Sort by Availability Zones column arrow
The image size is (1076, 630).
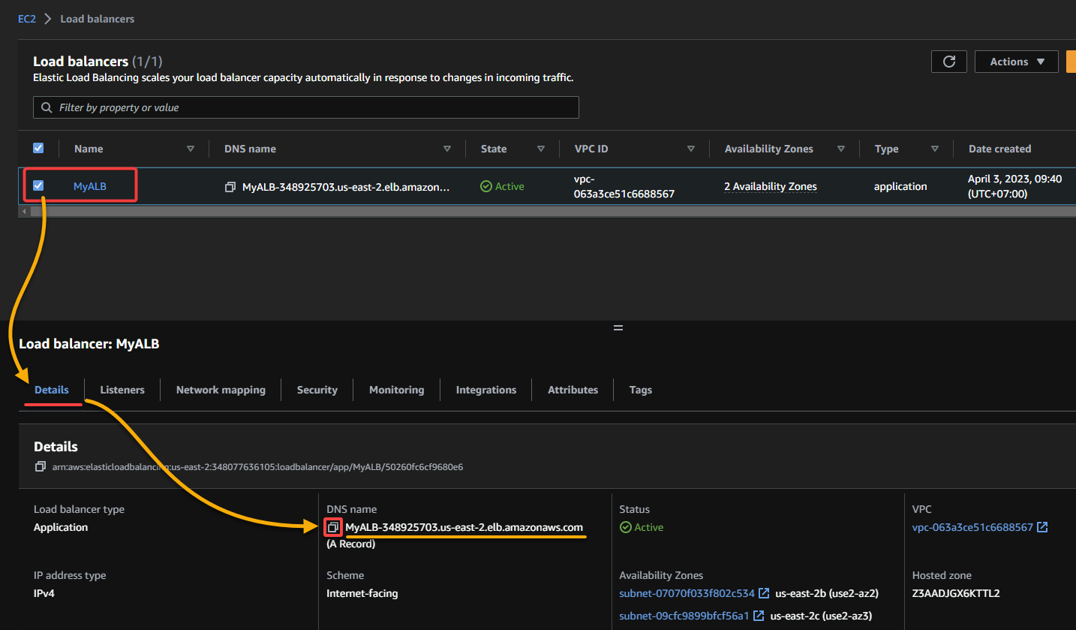(841, 149)
